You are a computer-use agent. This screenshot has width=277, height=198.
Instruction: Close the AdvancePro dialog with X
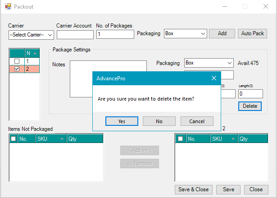click(214, 78)
